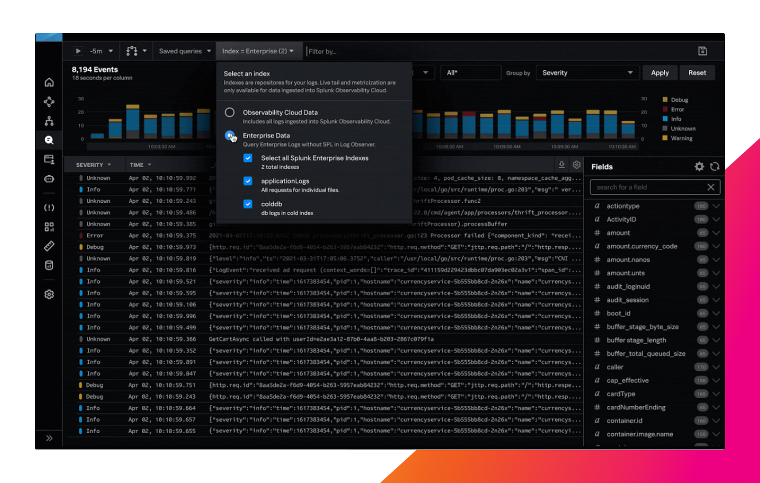
Task: Click the download icon above the log table
Action: pyautogui.click(x=561, y=164)
